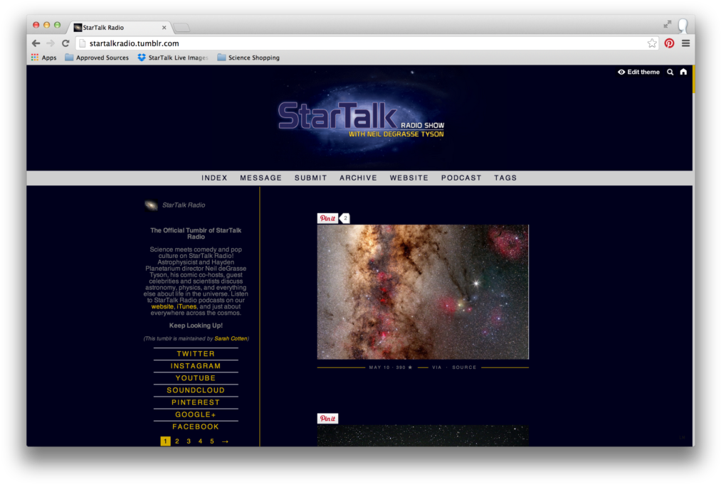721x484 pixels.
Task: Select the StarTalk Radio browser tab
Action: [x=120, y=28]
